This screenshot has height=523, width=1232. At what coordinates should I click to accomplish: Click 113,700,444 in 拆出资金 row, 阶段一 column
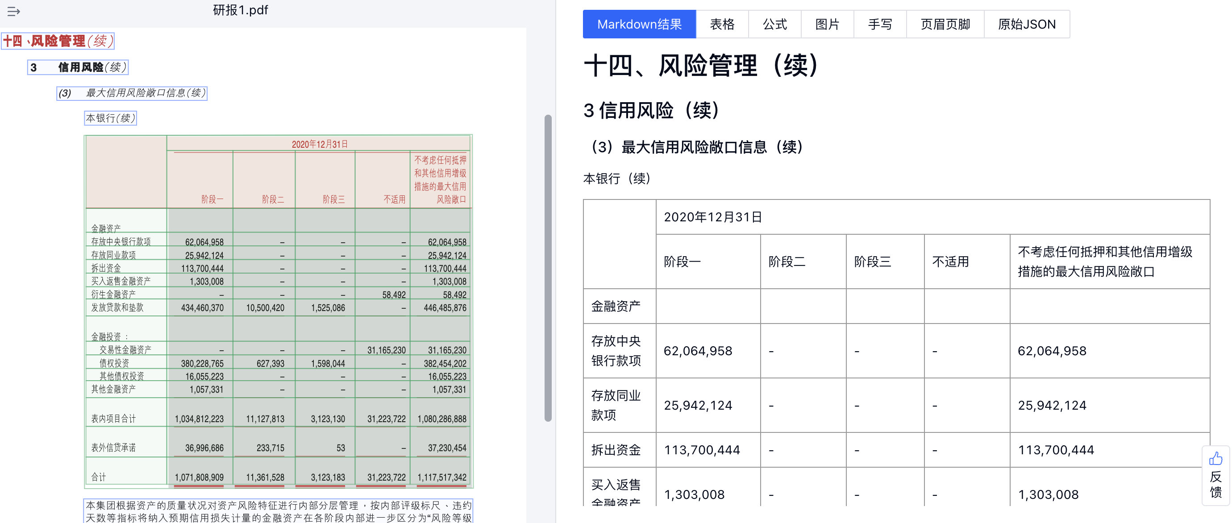[x=702, y=450]
